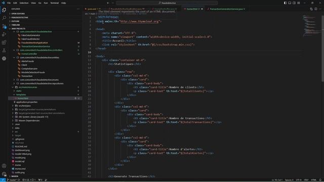Viewport: 324px width, 182px height.
Task: Open model.sql file
Action: click(19, 161)
